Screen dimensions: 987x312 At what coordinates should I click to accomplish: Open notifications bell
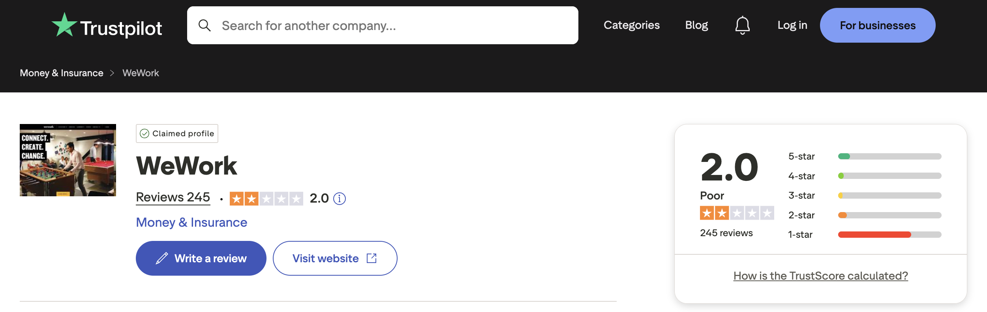[742, 25]
